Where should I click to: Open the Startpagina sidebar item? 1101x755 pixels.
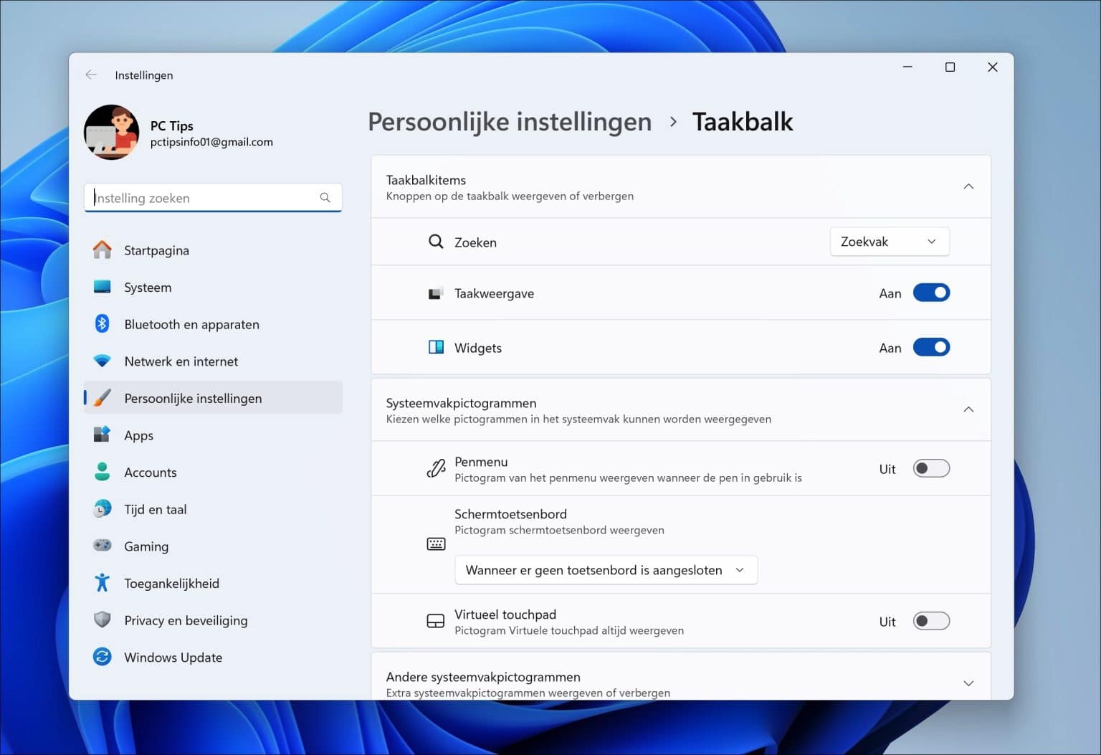click(x=156, y=250)
